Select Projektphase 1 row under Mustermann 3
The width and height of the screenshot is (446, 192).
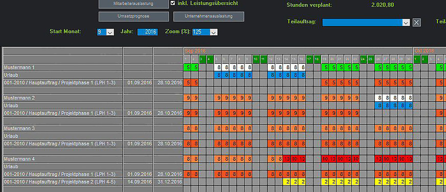[x=62, y=144]
